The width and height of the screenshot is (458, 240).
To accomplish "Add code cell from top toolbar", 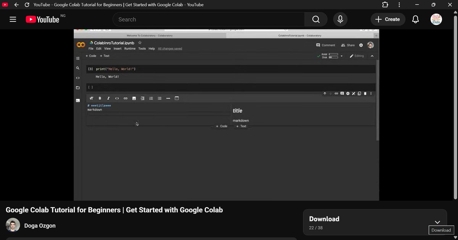I will tap(91, 56).
